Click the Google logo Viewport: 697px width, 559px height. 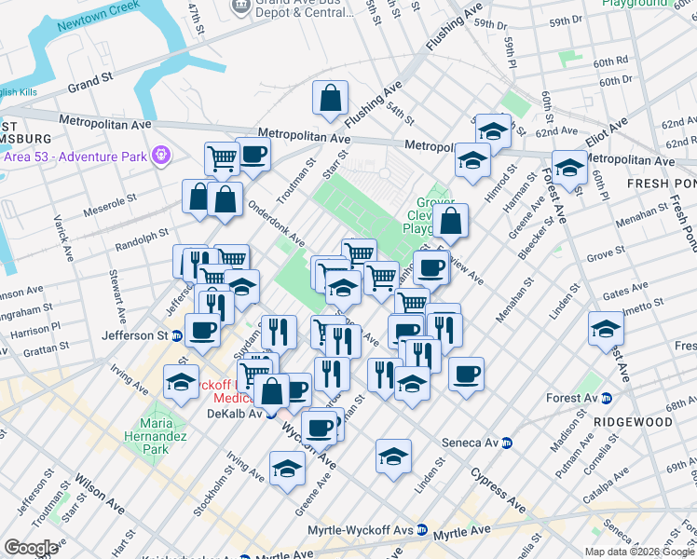point(32,548)
